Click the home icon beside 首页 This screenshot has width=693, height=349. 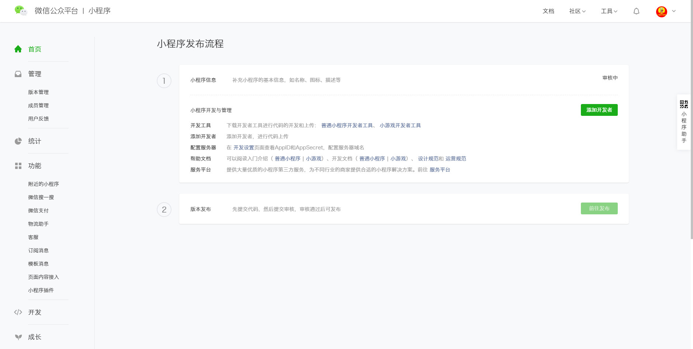pos(18,49)
